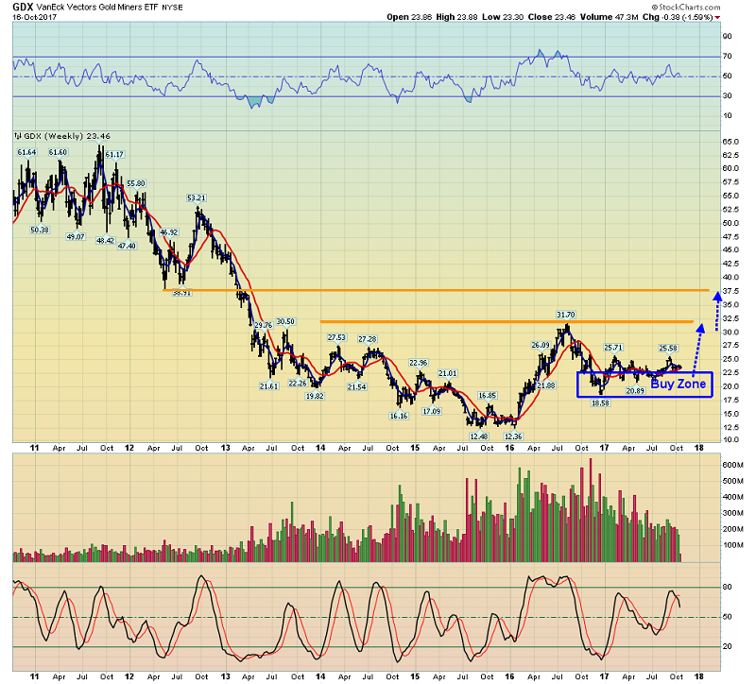Click the 12.36 low price label

point(513,436)
